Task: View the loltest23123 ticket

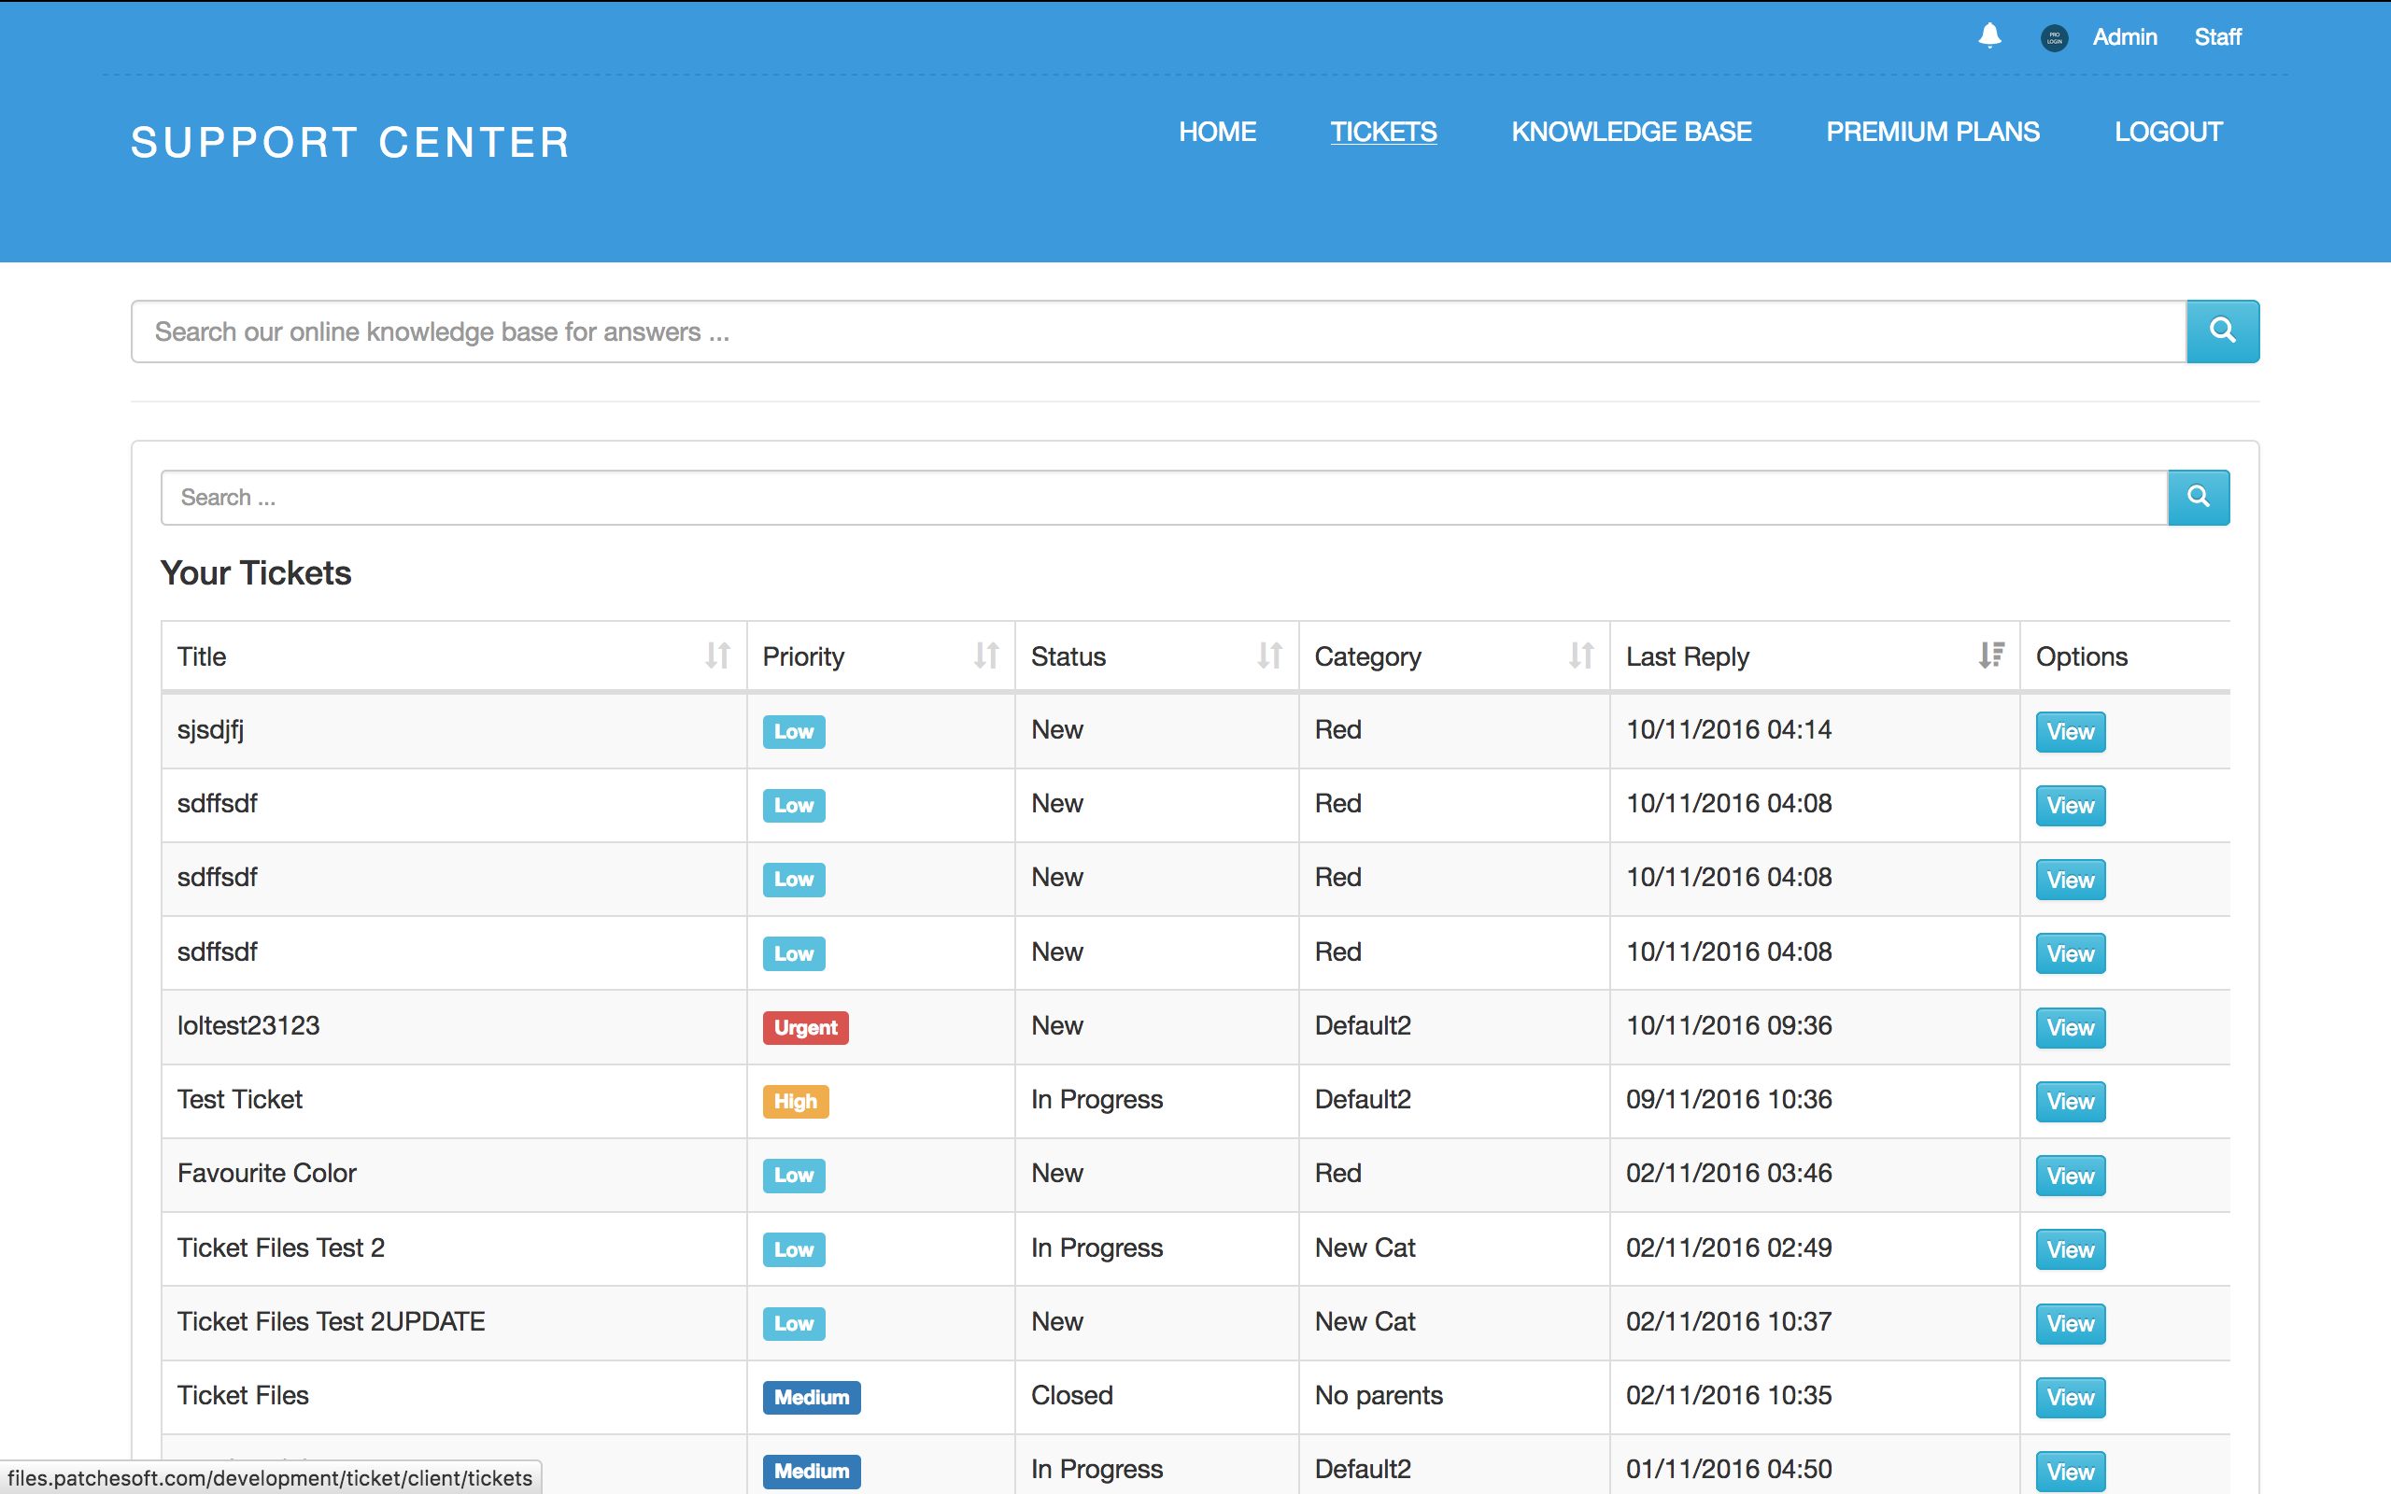Action: coord(2070,1028)
